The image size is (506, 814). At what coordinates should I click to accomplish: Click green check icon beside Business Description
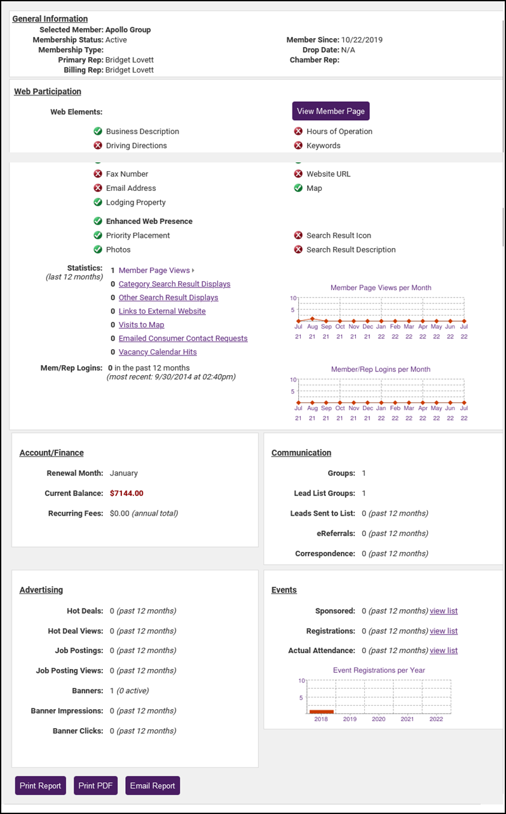tap(98, 132)
